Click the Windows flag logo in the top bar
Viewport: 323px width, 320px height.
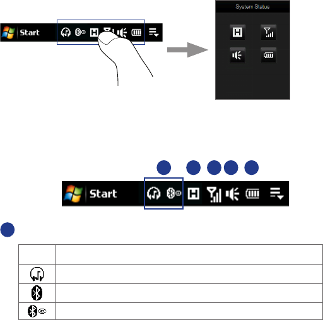click(8, 33)
